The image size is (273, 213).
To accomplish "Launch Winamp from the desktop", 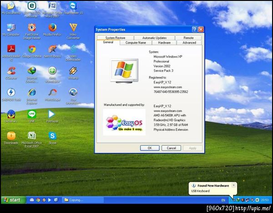I will pyautogui.click(x=73, y=73).
